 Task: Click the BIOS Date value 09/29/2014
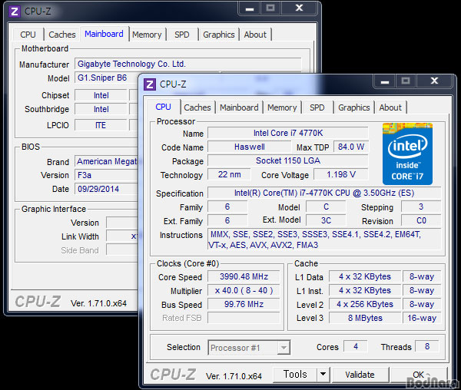click(x=106, y=189)
